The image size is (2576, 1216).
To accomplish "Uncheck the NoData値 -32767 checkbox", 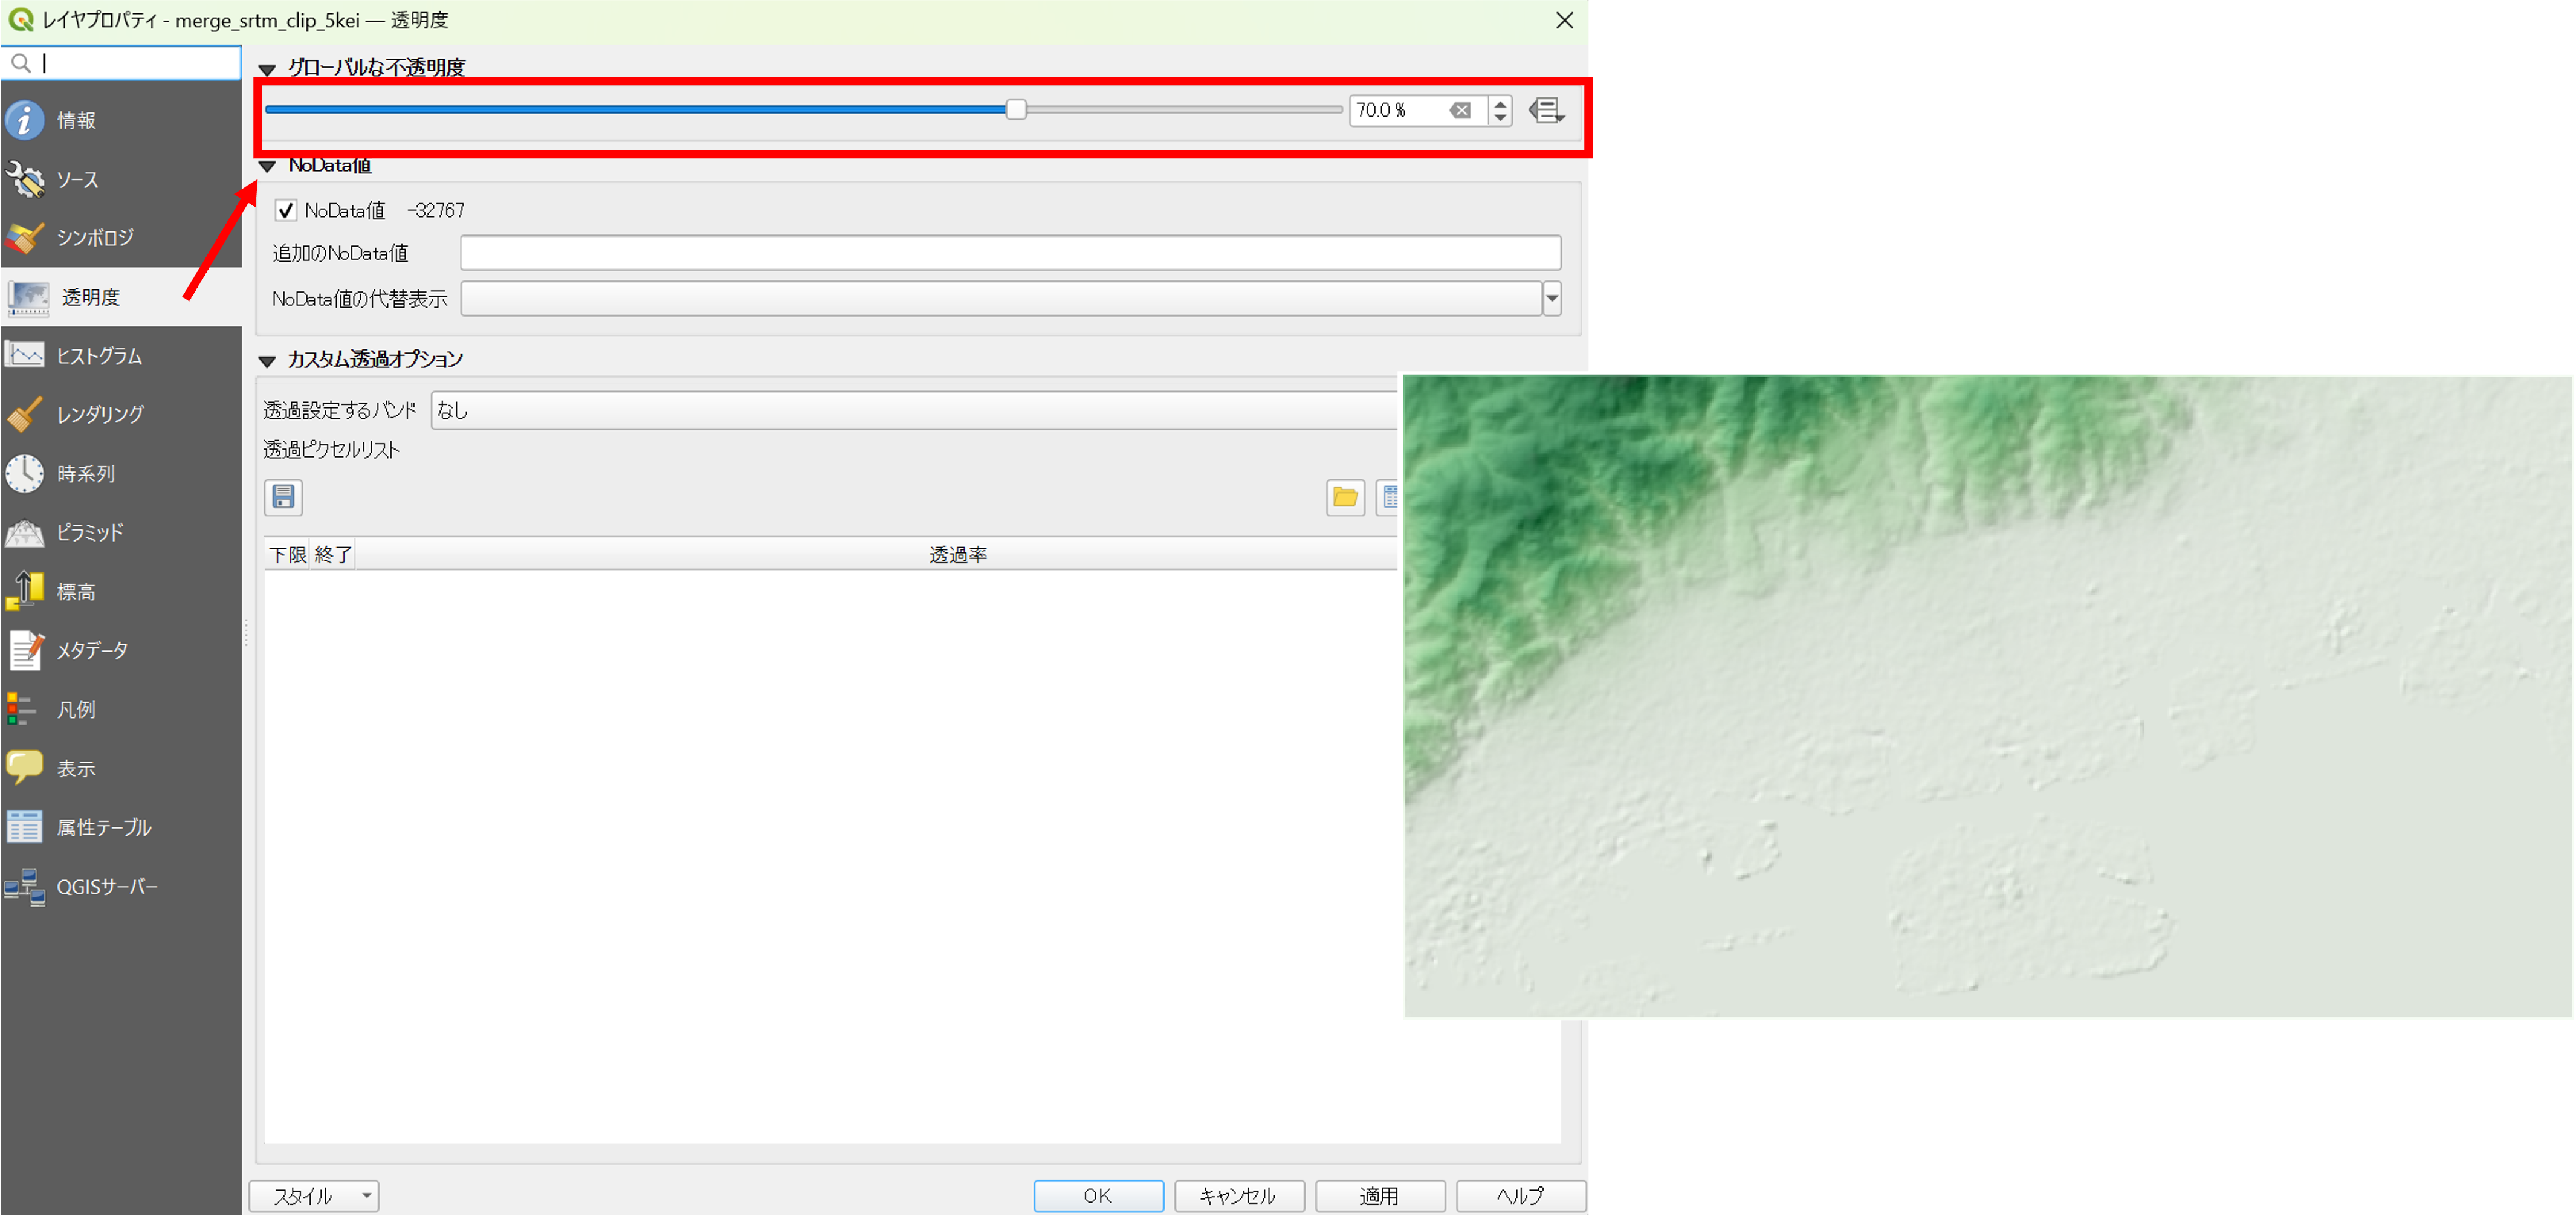I will tap(286, 210).
